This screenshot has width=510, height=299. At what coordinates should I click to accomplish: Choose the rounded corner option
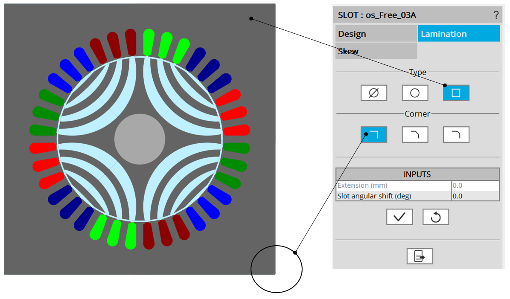click(x=456, y=134)
